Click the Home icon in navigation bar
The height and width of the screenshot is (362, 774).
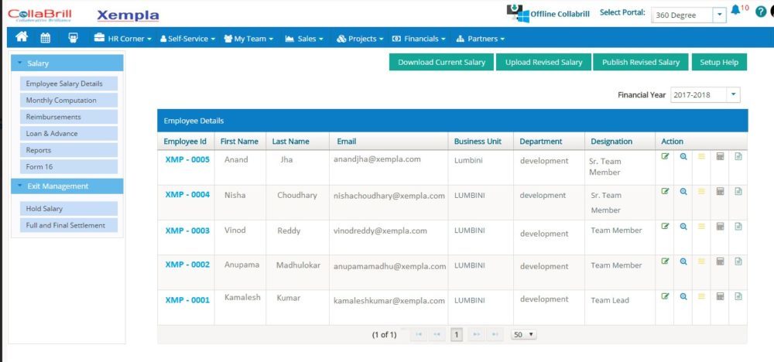pyautogui.click(x=22, y=38)
